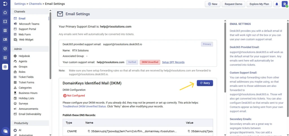Click the Web Form icon in sidebar
This screenshot has height=136, width=289.
coord(15,34)
